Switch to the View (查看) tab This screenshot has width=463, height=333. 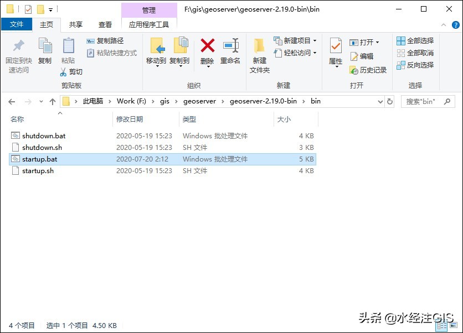(105, 24)
